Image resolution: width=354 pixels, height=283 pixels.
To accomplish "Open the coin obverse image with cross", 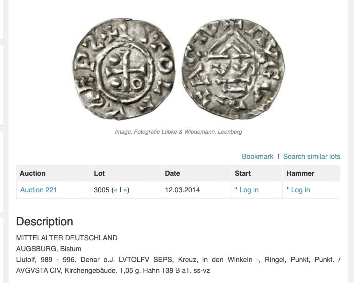I will click(124, 70).
